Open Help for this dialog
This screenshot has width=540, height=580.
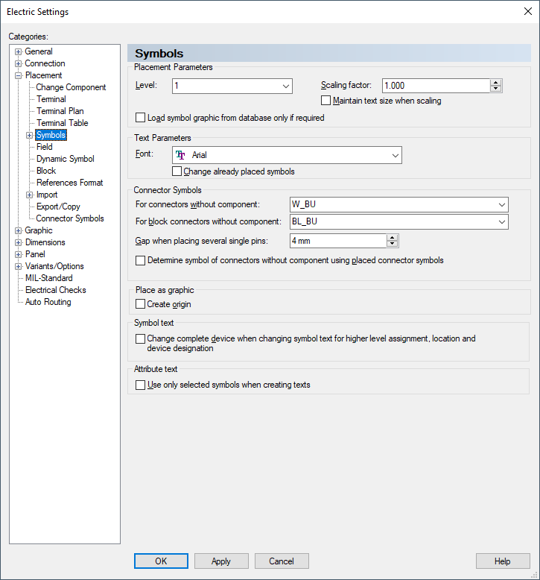pyautogui.click(x=503, y=561)
